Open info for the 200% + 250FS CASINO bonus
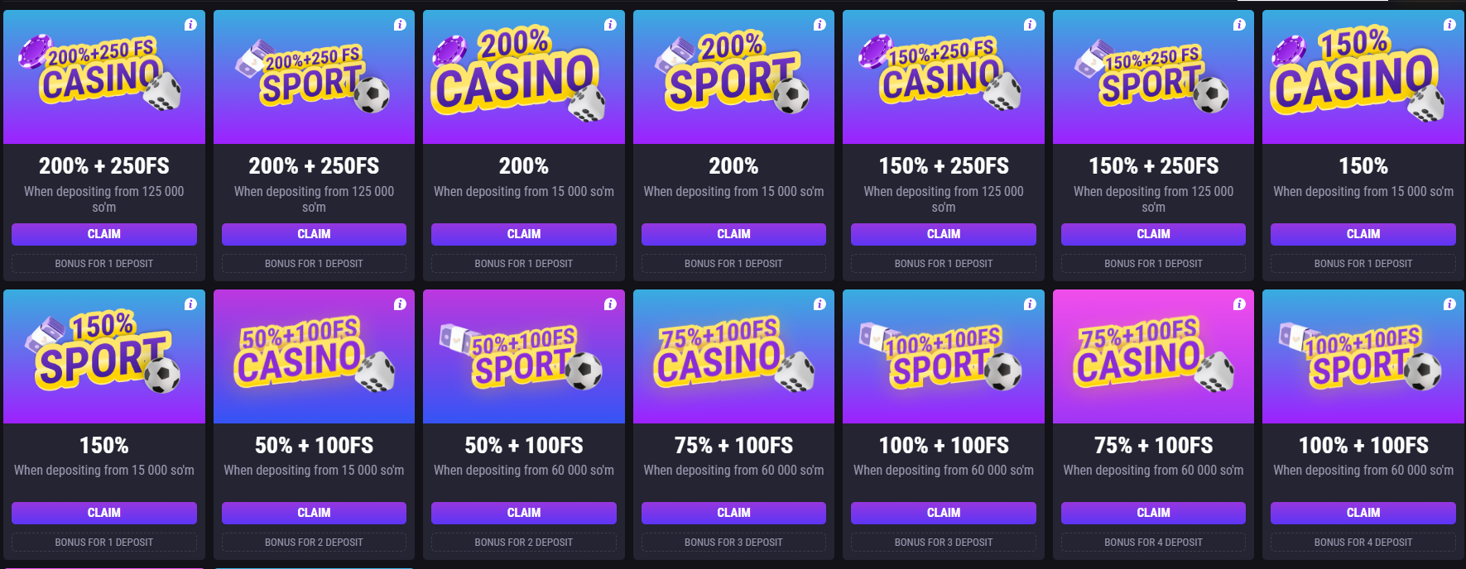 tap(191, 25)
